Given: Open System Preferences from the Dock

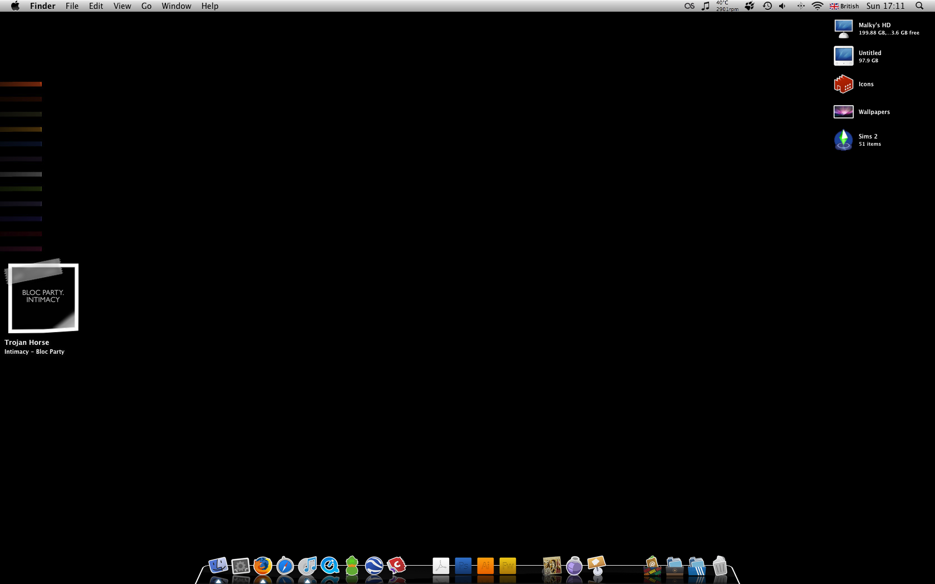Looking at the screenshot, I should pyautogui.click(x=239, y=566).
